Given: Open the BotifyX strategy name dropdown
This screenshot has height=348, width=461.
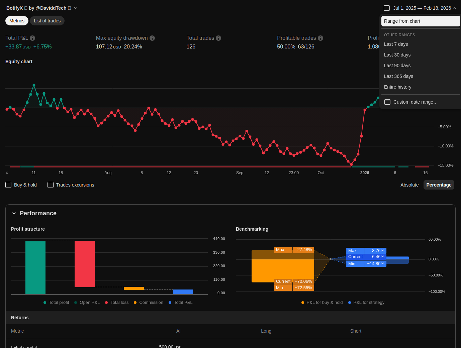Looking at the screenshot, I should click(76, 8).
